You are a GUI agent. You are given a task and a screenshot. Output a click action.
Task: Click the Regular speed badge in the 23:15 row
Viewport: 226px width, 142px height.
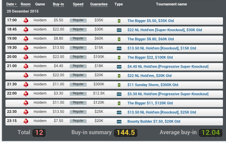[78, 121]
